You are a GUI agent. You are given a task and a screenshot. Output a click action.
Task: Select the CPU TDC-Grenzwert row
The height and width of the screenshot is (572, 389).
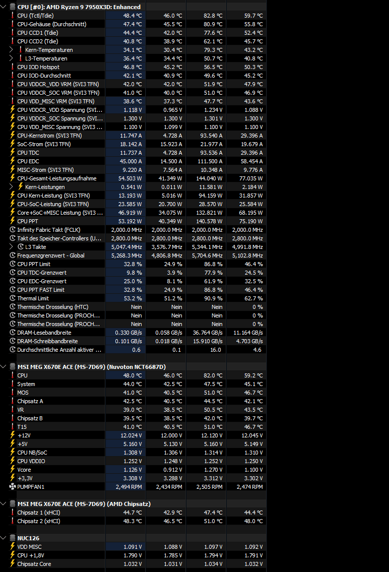tap(137, 273)
